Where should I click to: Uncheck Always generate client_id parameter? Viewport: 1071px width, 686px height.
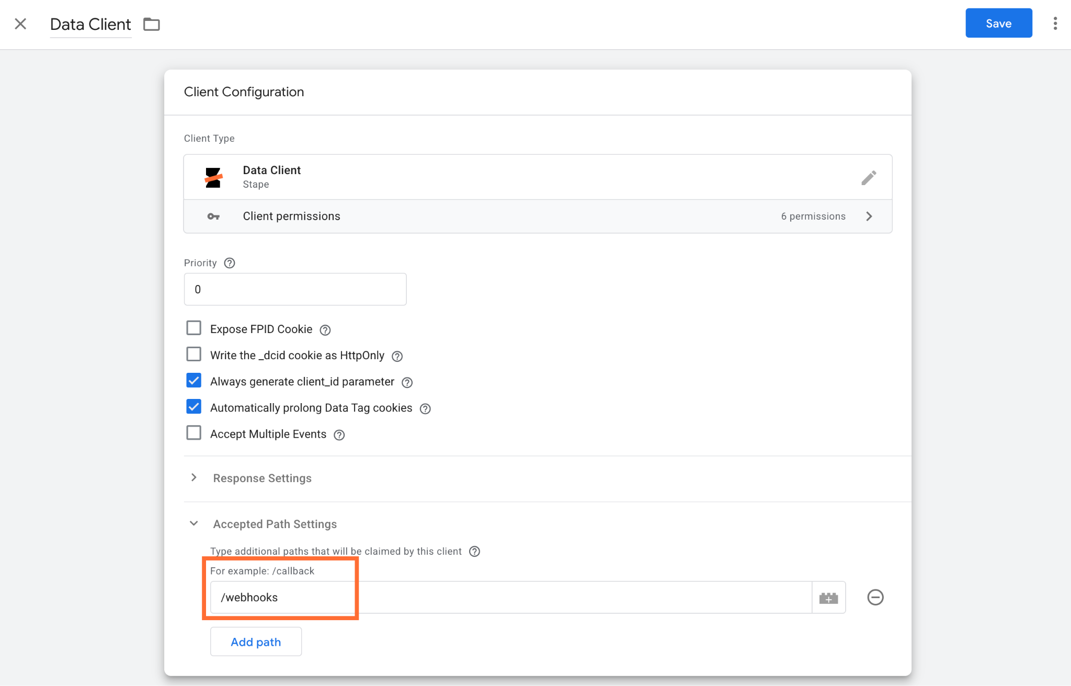[194, 380]
